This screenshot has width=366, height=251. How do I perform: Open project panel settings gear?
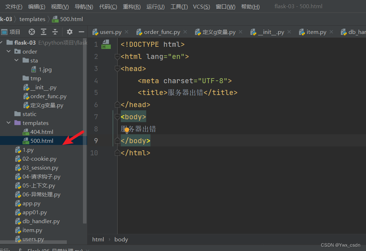pos(70,32)
